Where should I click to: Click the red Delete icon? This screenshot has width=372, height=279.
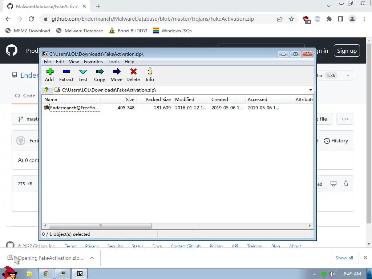click(133, 75)
